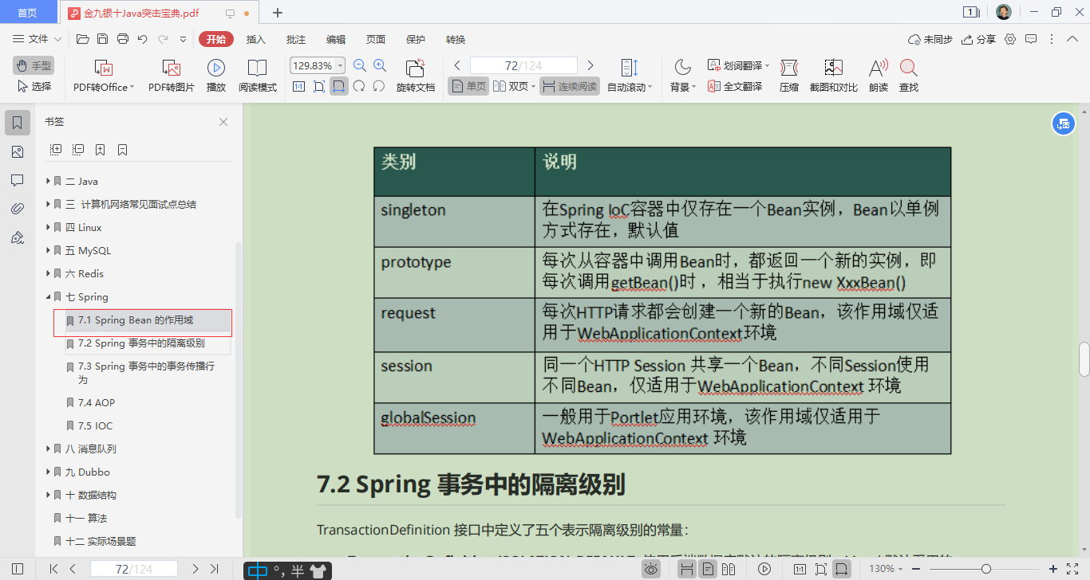
Task: Open bookmark 7.2 Spring 事务中的隔离级别
Action: (141, 343)
